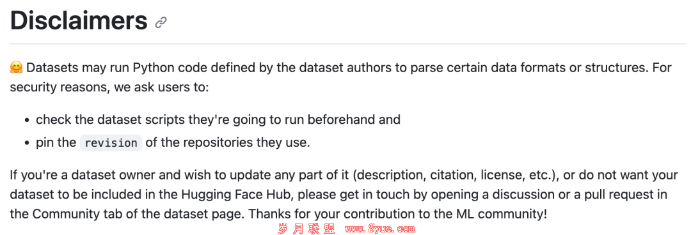
Task: Click the red Chinese watermark characters
Action: click(x=306, y=229)
